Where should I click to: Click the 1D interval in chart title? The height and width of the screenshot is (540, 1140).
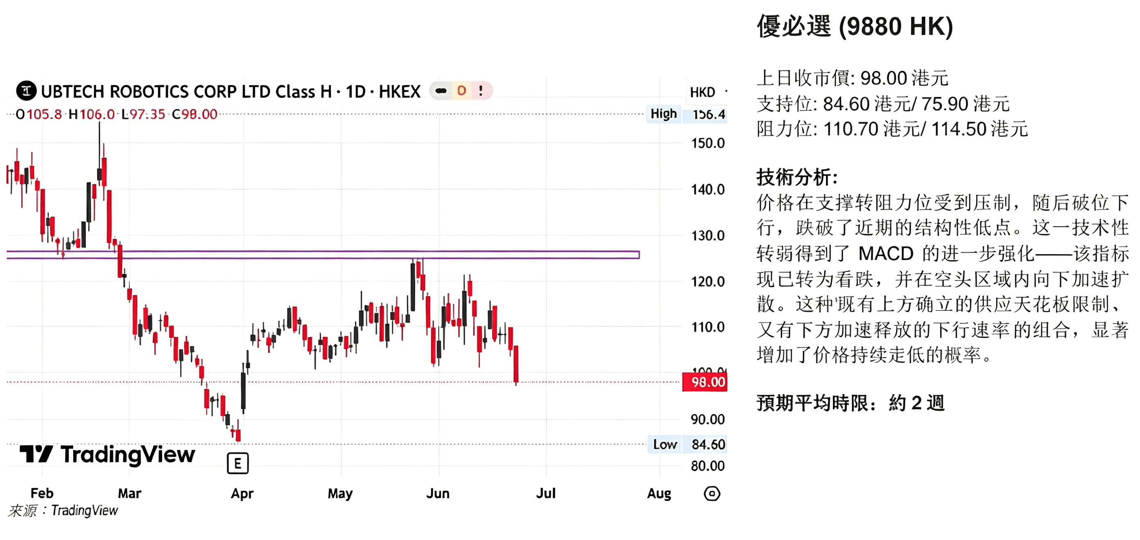click(x=355, y=92)
